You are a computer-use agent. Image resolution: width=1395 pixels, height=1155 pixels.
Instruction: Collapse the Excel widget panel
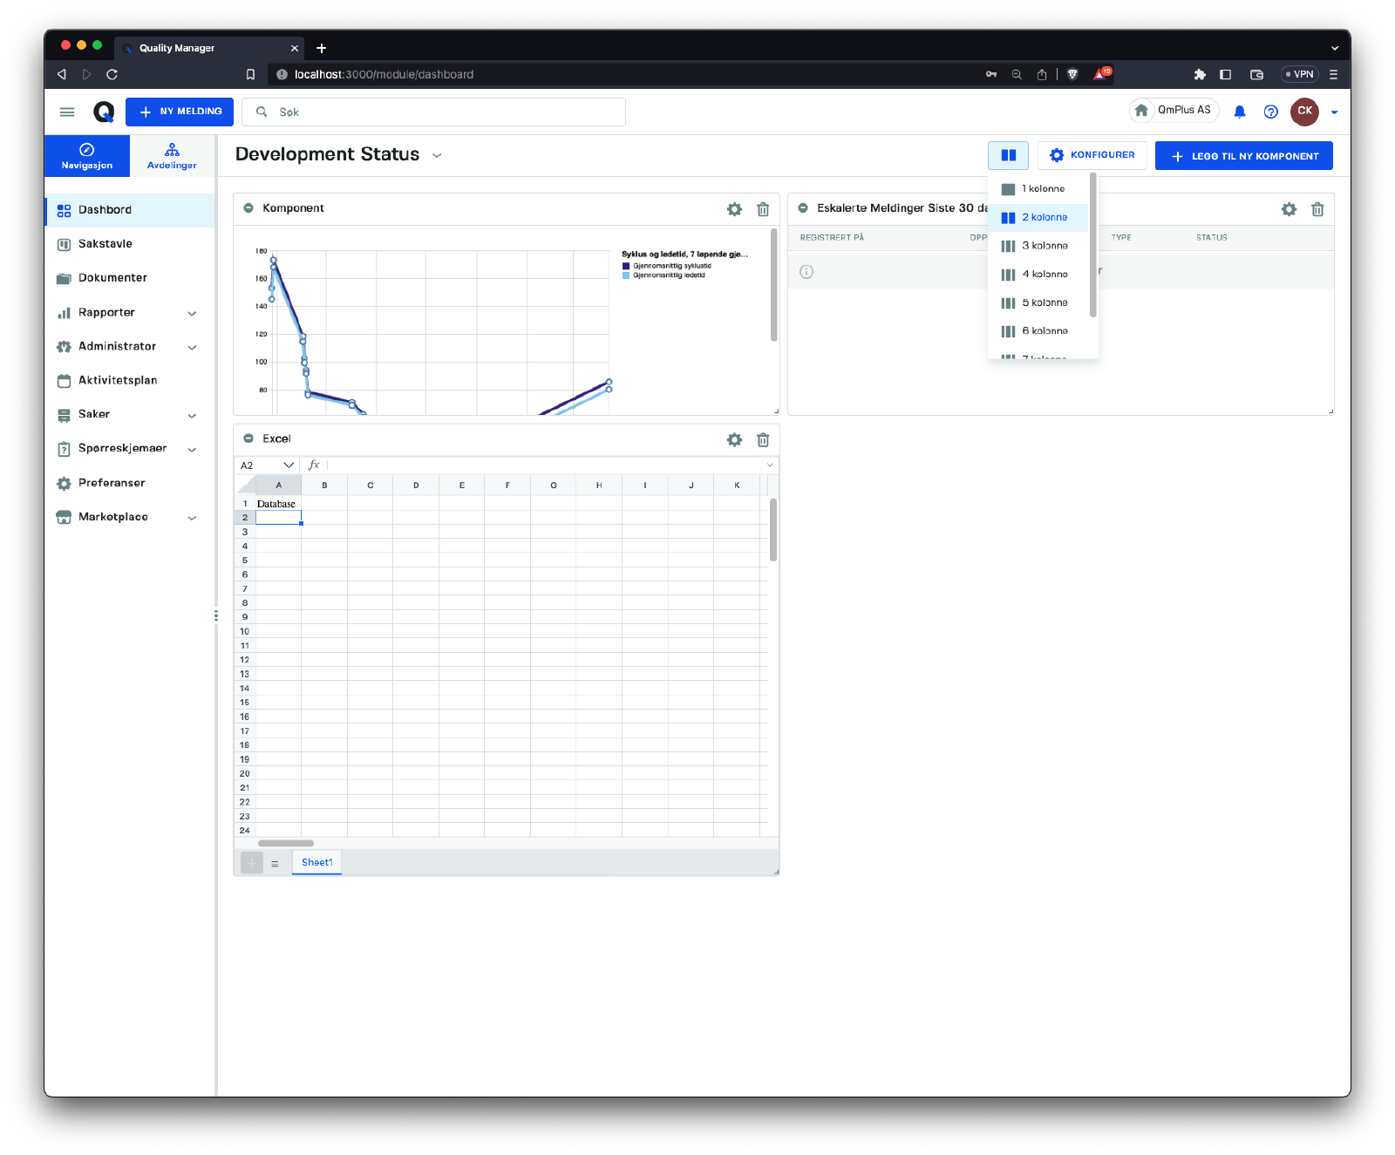coord(248,439)
